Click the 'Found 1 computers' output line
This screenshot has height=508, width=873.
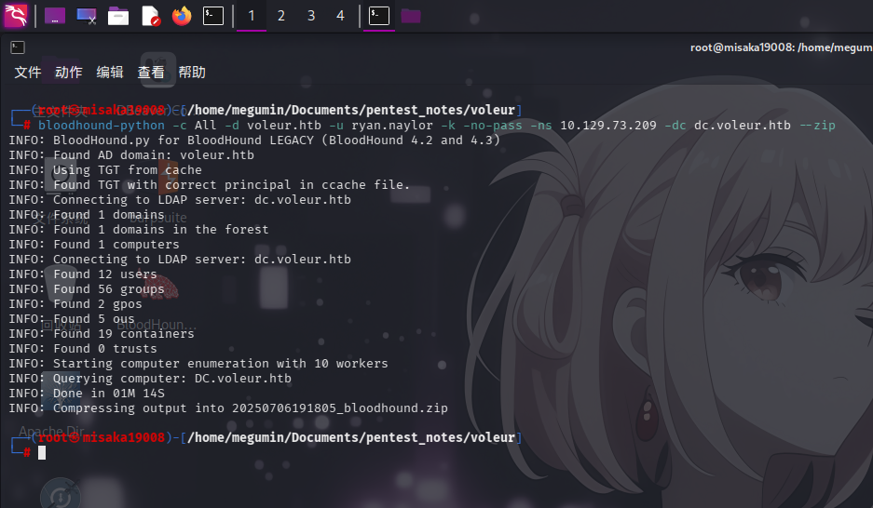tap(94, 245)
